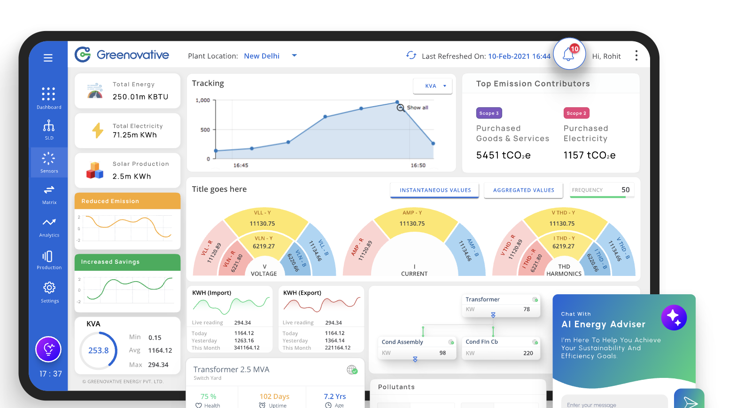Open the notifications bell with badge 10

tap(569, 55)
